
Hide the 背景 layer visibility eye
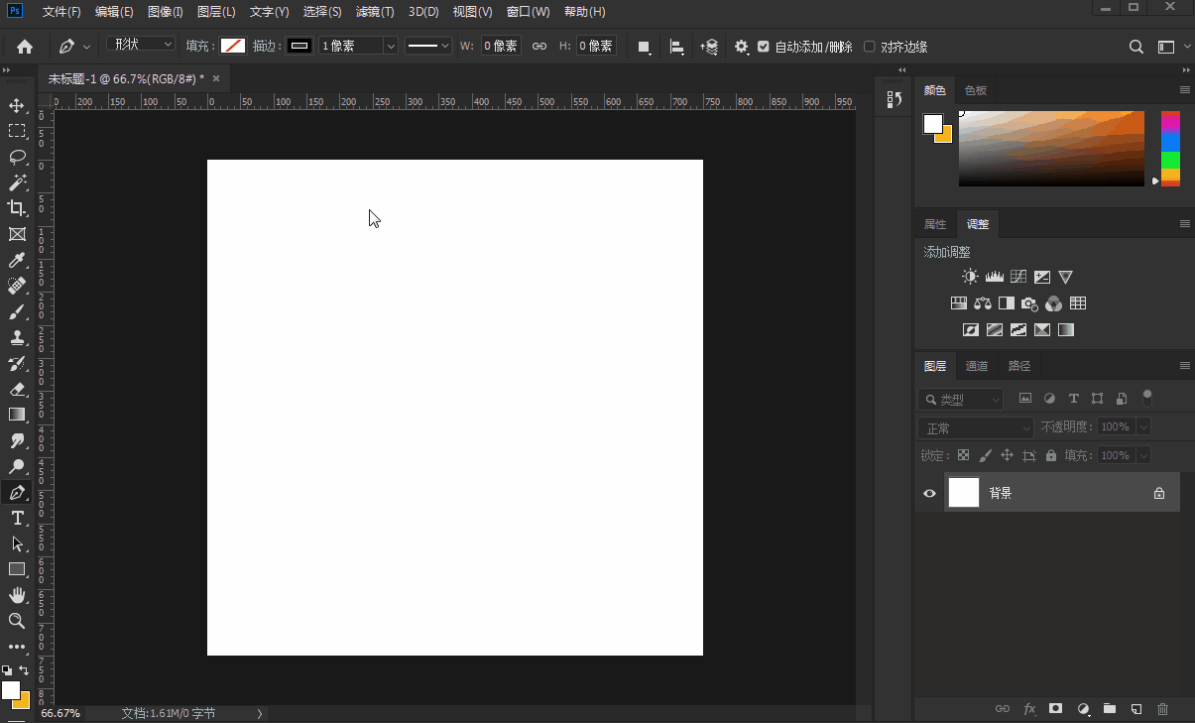pyautogui.click(x=929, y=493)
